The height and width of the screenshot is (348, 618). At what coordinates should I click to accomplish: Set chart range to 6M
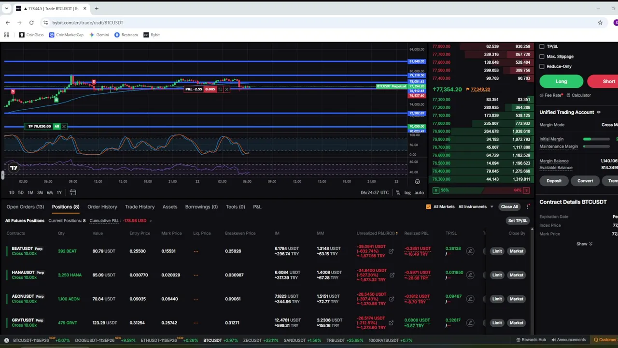(49, 192)
